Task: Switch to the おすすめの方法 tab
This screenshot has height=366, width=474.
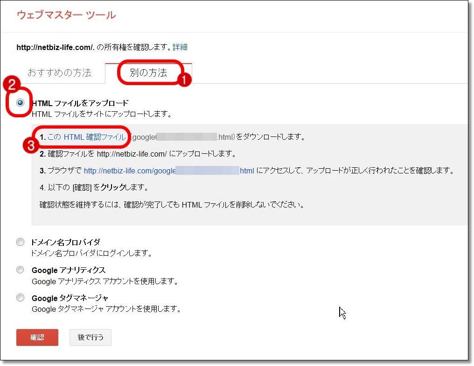Action: coord(60,73)
